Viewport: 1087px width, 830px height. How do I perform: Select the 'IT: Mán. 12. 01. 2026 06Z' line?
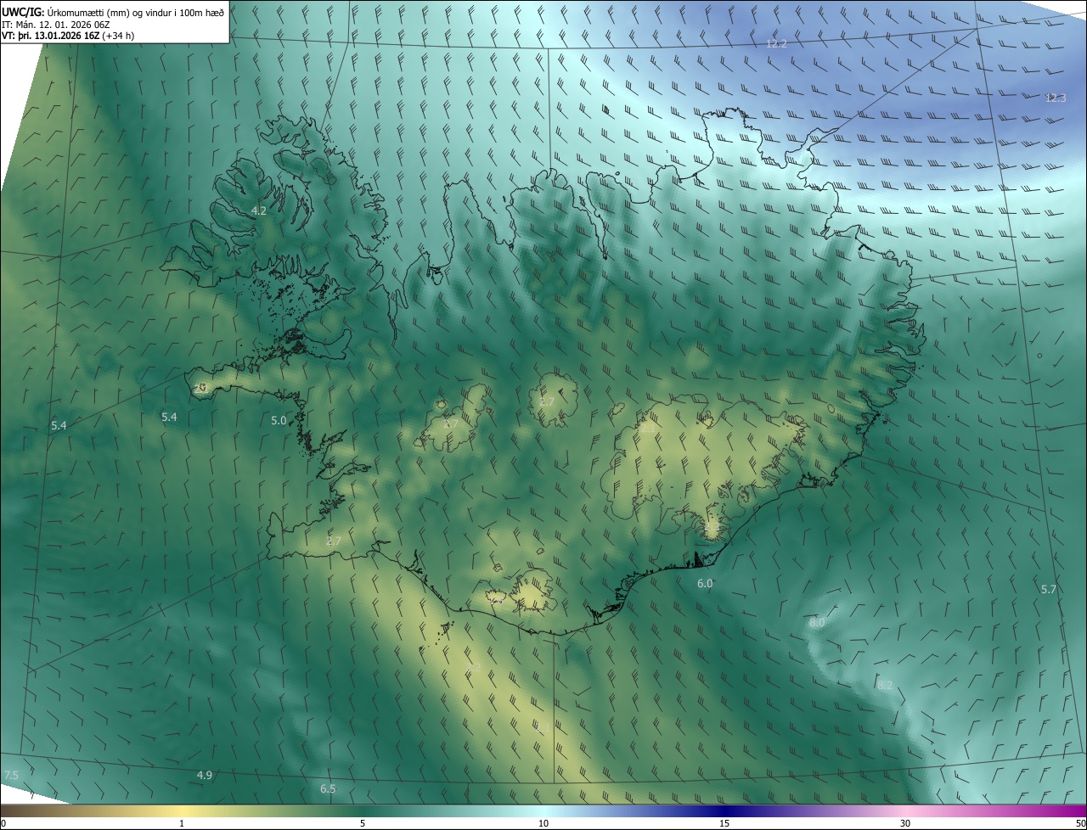(x=57, y=24)
